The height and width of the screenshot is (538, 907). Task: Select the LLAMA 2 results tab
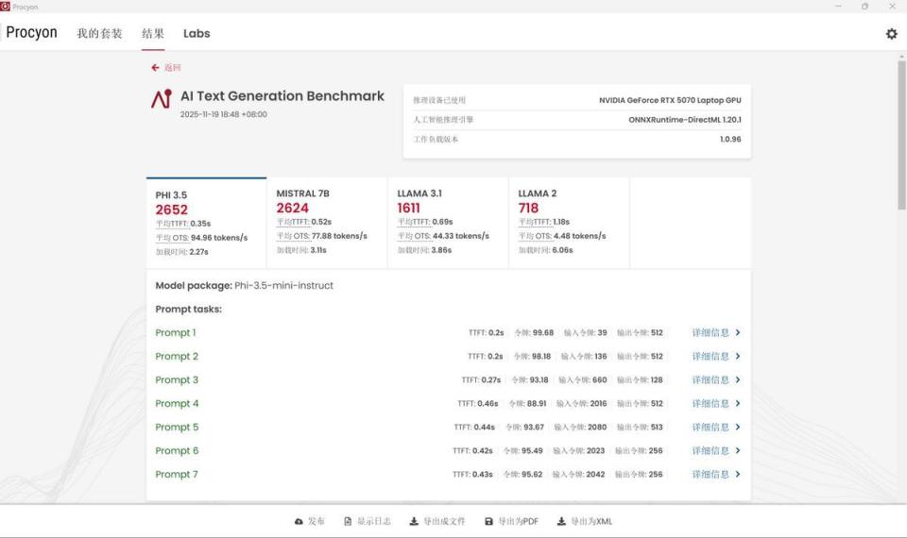pyautogui.click(x=569, y=223)
